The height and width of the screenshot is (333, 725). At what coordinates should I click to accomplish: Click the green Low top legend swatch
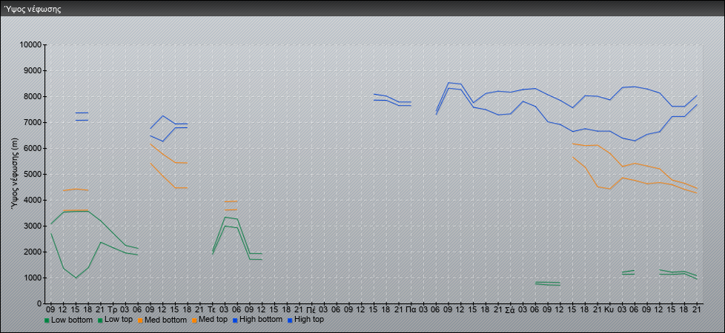pos(99,320)
